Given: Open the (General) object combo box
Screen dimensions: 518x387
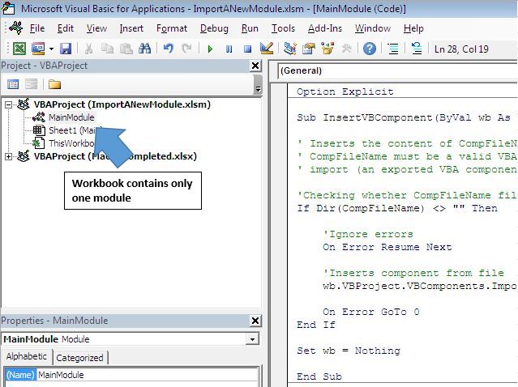Looking at the screenshot, I should (x=398, y=71).
